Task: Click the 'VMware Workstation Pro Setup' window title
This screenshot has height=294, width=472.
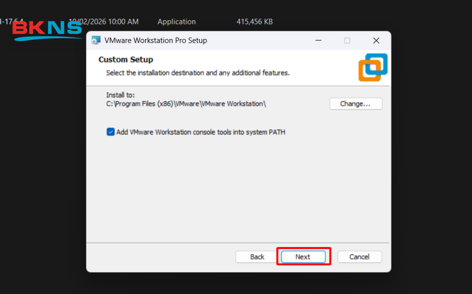Action: pyautogui.click(x=156, y=40)
